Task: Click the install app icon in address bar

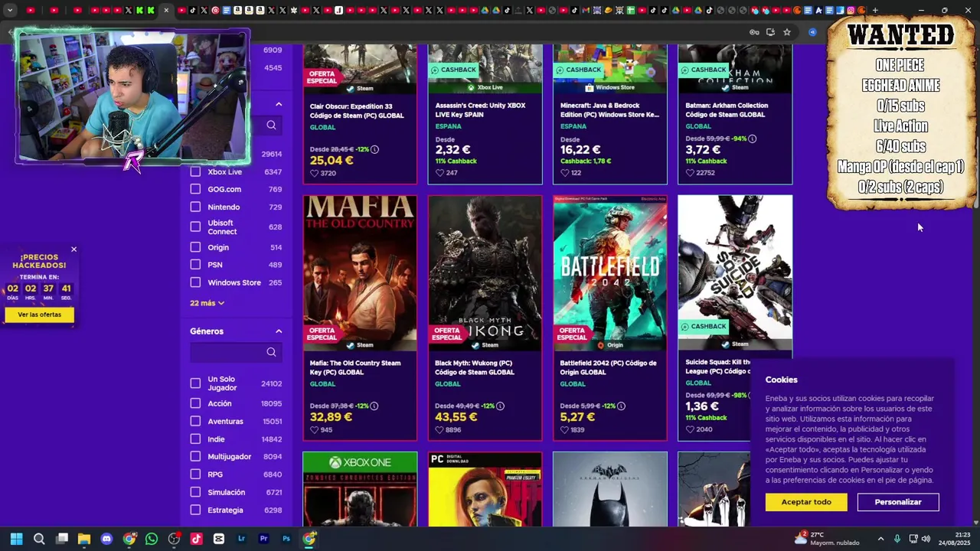Action: coord(770,32)
